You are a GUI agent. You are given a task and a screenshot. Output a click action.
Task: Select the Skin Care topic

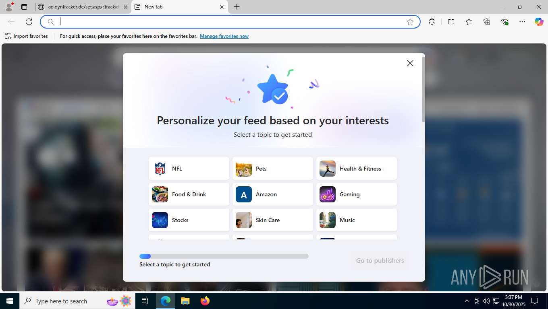coord(273,220)
